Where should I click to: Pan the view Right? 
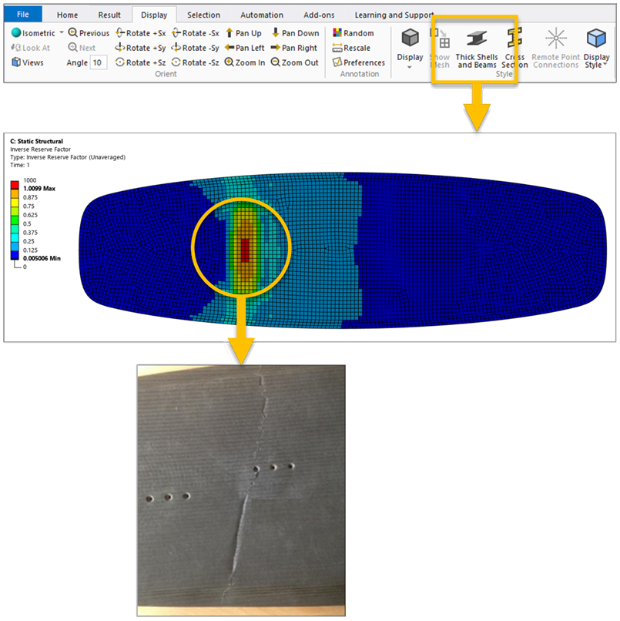[294, 48]
